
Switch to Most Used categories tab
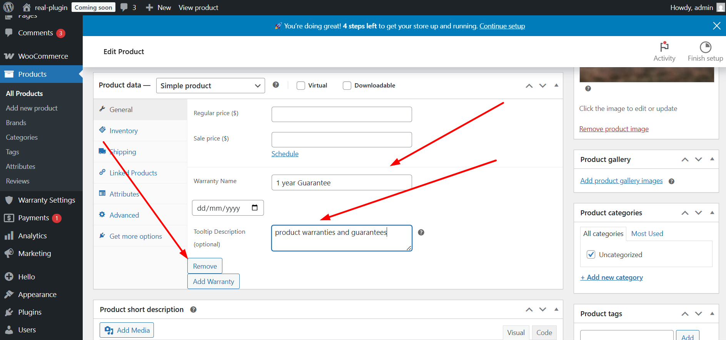pyautogui.click(x=647, y=234)
